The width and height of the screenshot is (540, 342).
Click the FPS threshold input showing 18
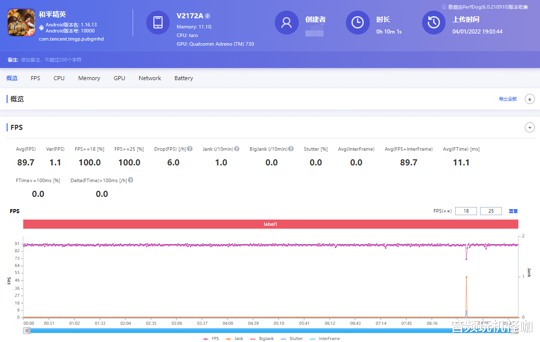pyautogui.click(x=466, y=211)
